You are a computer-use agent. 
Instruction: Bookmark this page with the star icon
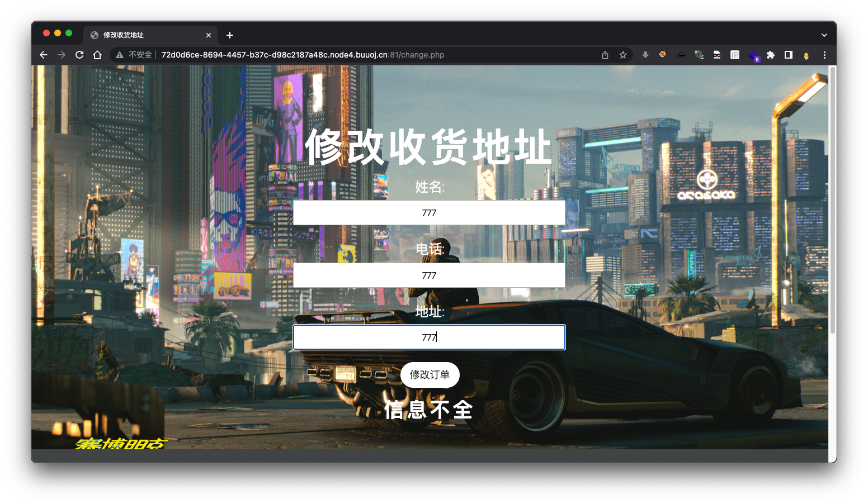click(623, 55)
